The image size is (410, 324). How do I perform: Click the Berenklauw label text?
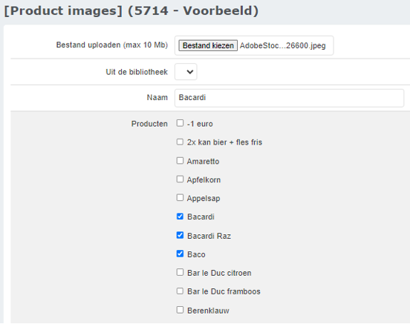208,311
